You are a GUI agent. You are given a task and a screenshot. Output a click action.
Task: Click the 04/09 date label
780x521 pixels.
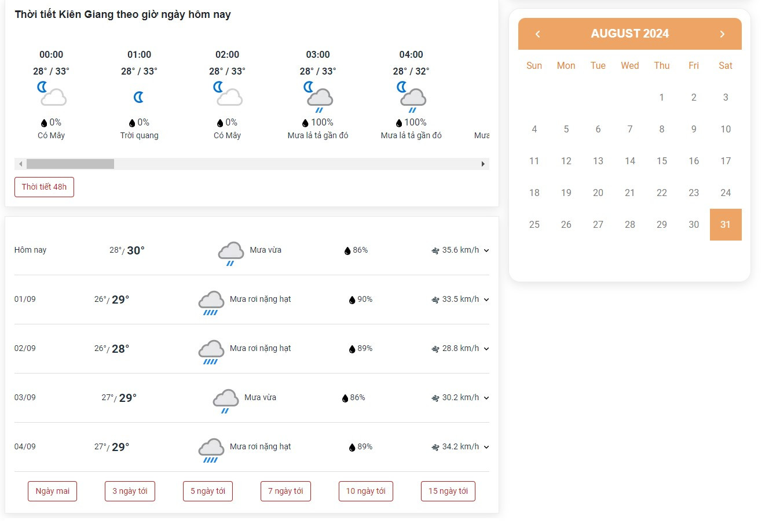[25, 447]
